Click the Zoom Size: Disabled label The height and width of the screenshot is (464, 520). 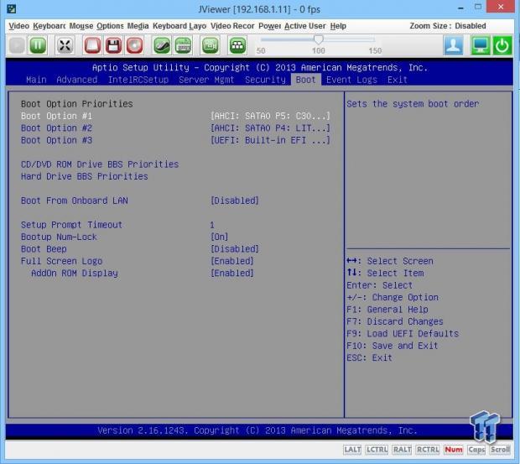point(448,26)
